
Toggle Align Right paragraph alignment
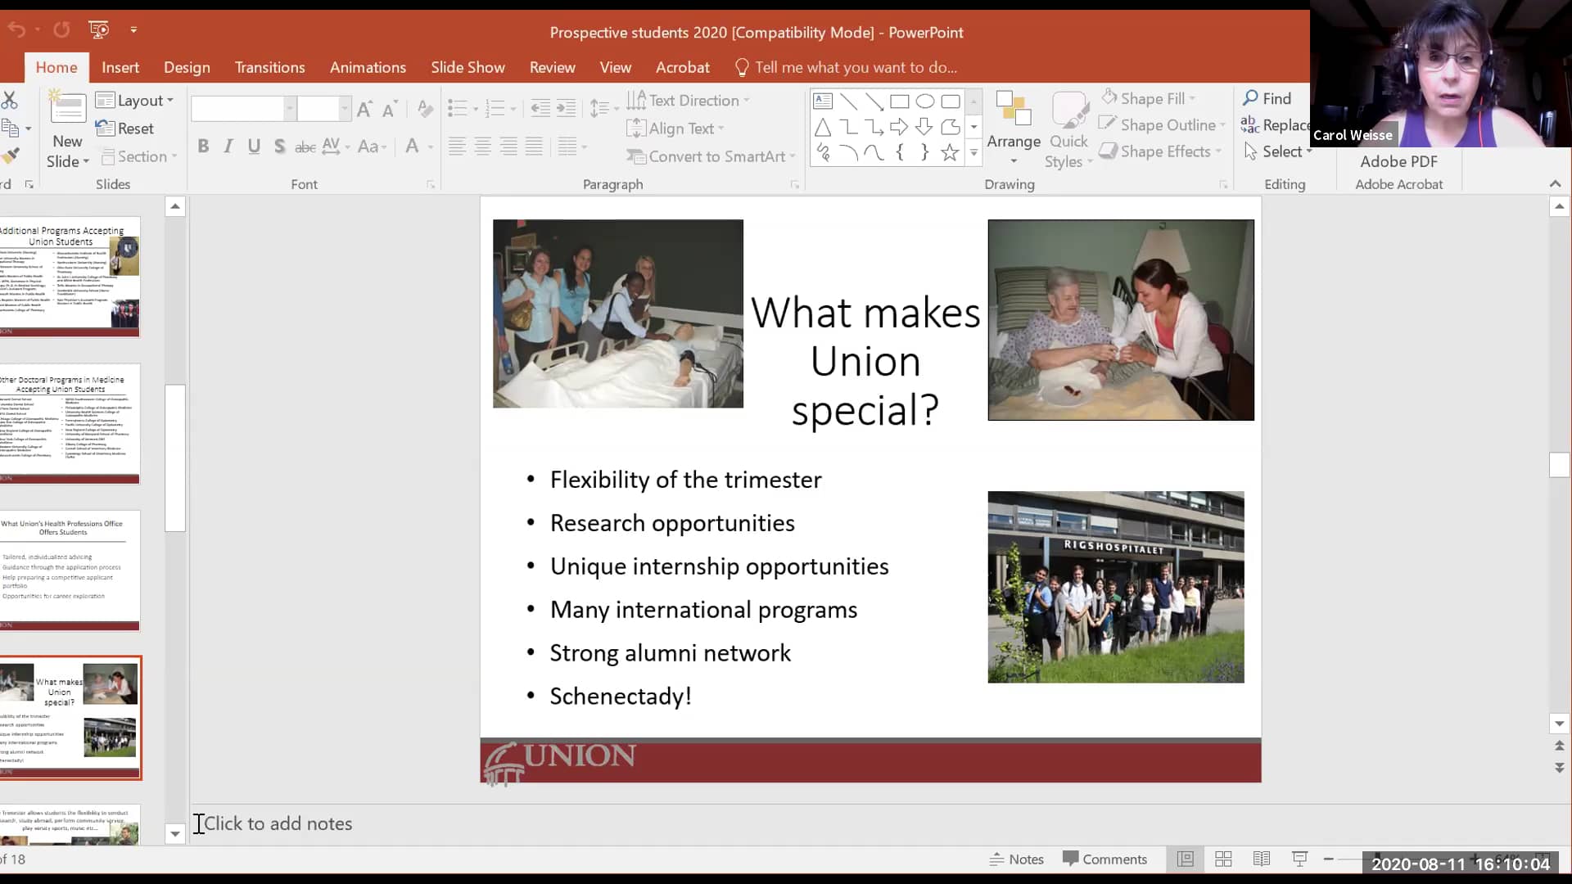[x=508, y=147]
